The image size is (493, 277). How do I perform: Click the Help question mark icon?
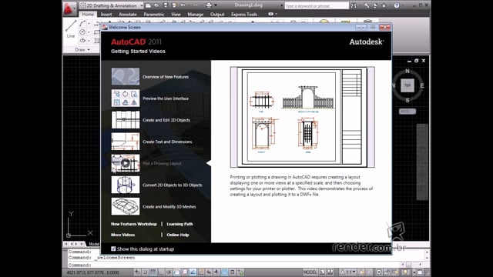click(397, 5)
